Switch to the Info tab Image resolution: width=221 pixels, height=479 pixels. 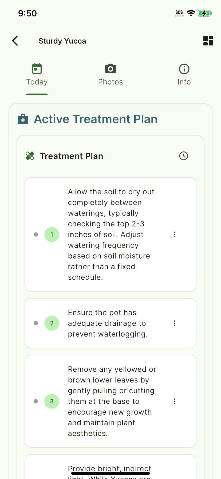click(x=184, y=74)
